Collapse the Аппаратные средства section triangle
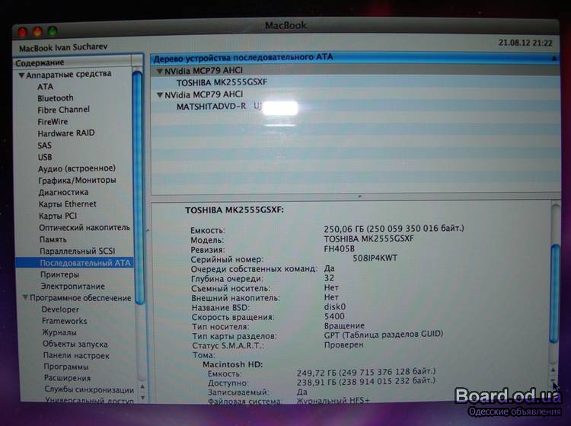 pos(21,75)
